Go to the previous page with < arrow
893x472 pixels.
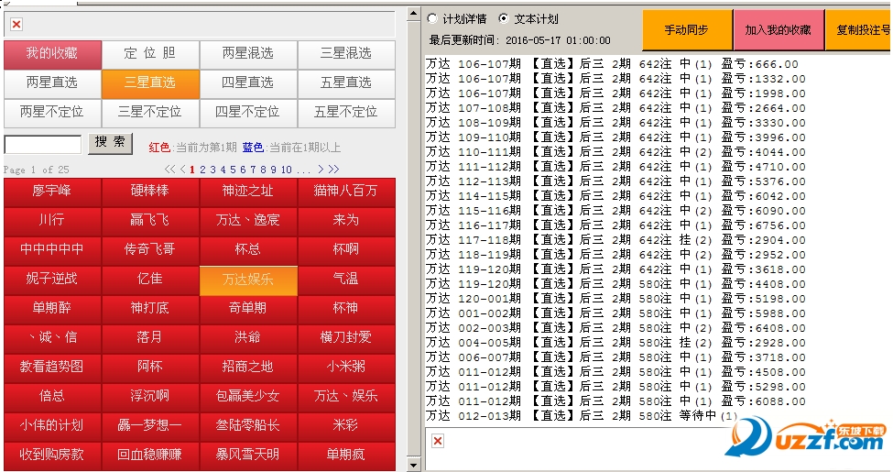pyautogui.click(x=183, y=170)
